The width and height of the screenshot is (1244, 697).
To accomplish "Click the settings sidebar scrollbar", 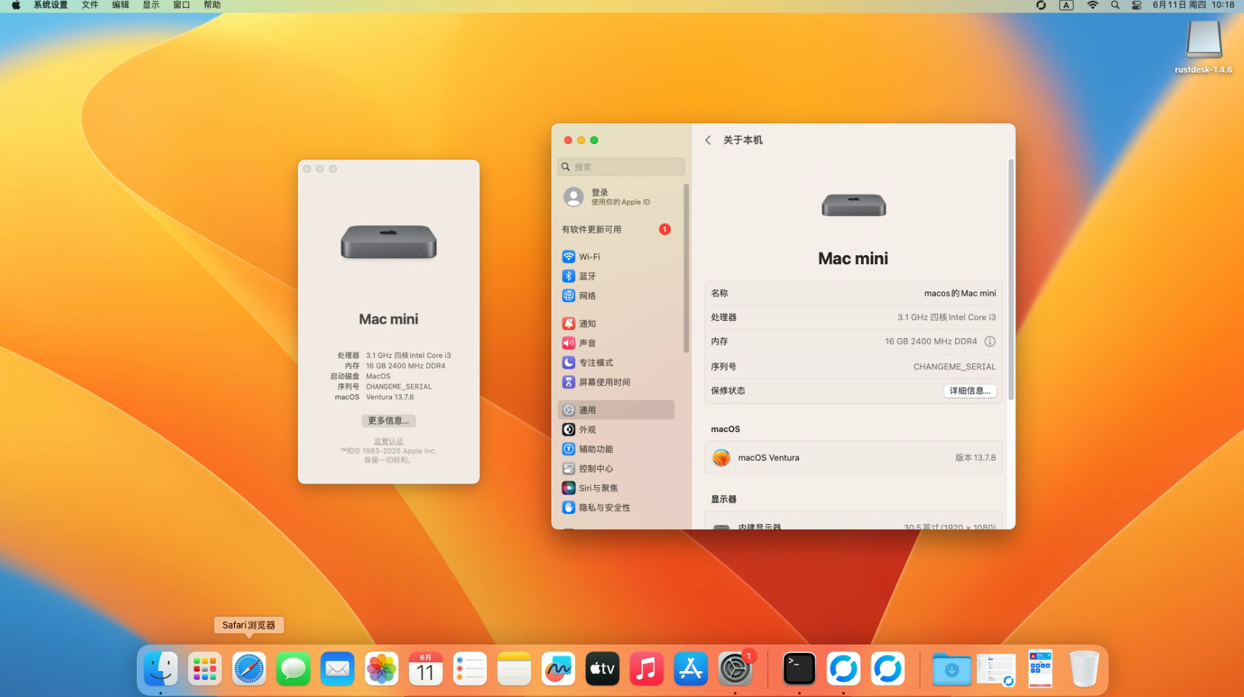I will click(x=686, y=268).
